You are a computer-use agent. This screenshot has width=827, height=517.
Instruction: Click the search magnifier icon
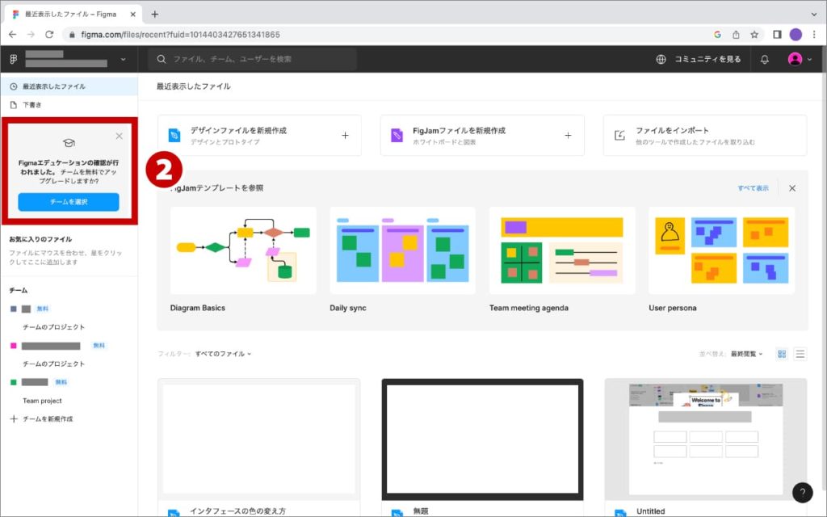(162, 59)
